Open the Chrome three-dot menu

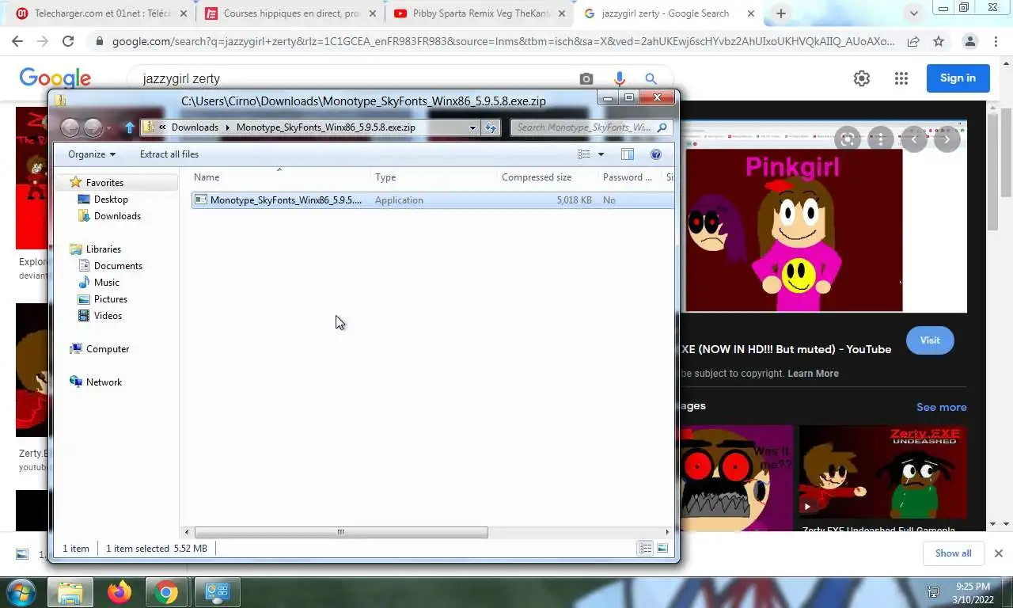(x=995, y=41)
